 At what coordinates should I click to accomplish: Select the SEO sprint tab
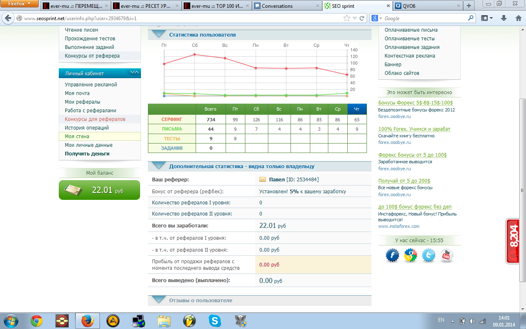coord(357,6)
